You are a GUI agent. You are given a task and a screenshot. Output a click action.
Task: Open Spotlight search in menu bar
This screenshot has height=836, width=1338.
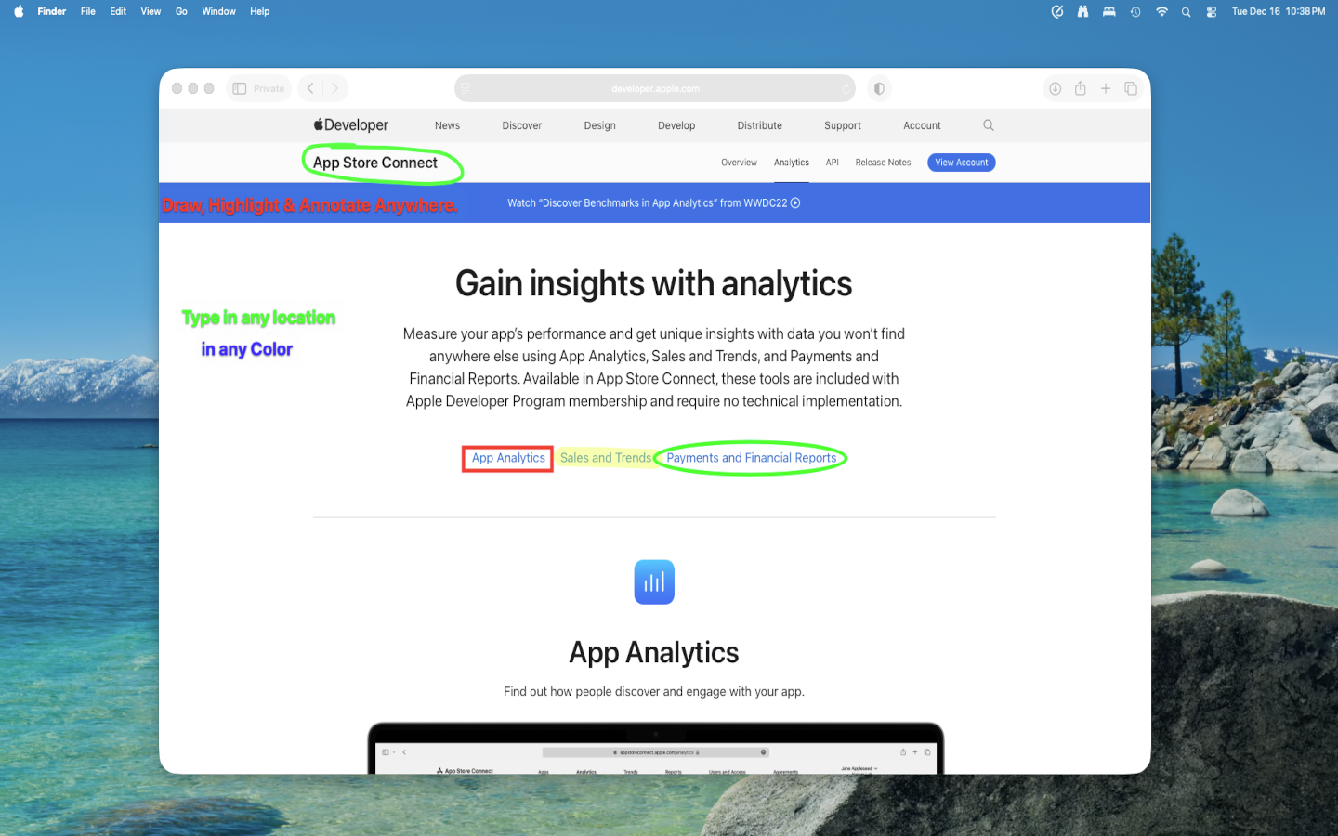point(1187,11)
